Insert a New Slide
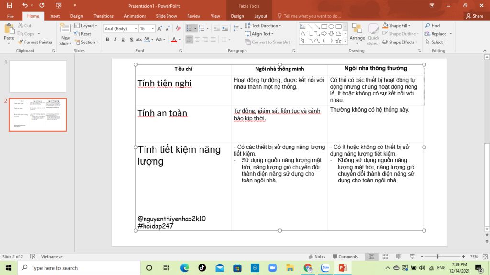This screenshot has width=490, height=275. (x=65, y=34)
